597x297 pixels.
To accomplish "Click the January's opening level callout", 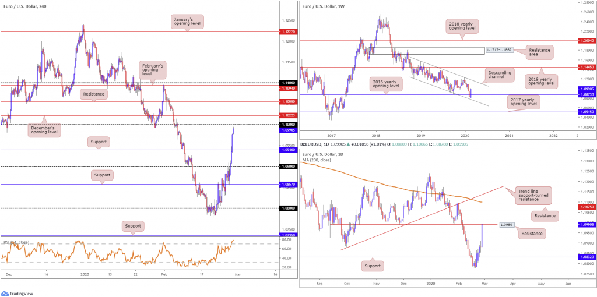I will [188, 22].
